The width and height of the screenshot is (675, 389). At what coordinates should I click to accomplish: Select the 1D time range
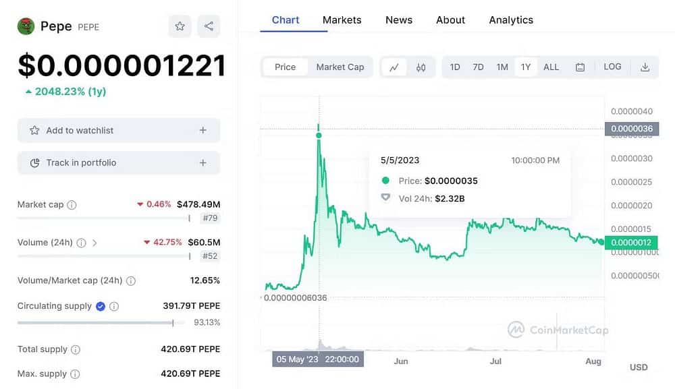[x=454, y=67]
